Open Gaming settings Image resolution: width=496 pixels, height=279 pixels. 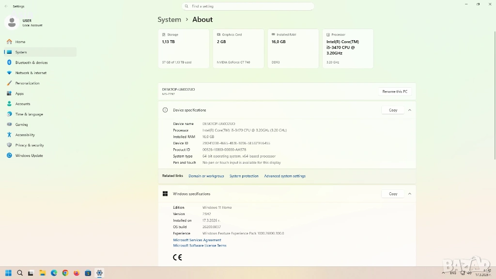click(x=21, y=124)
